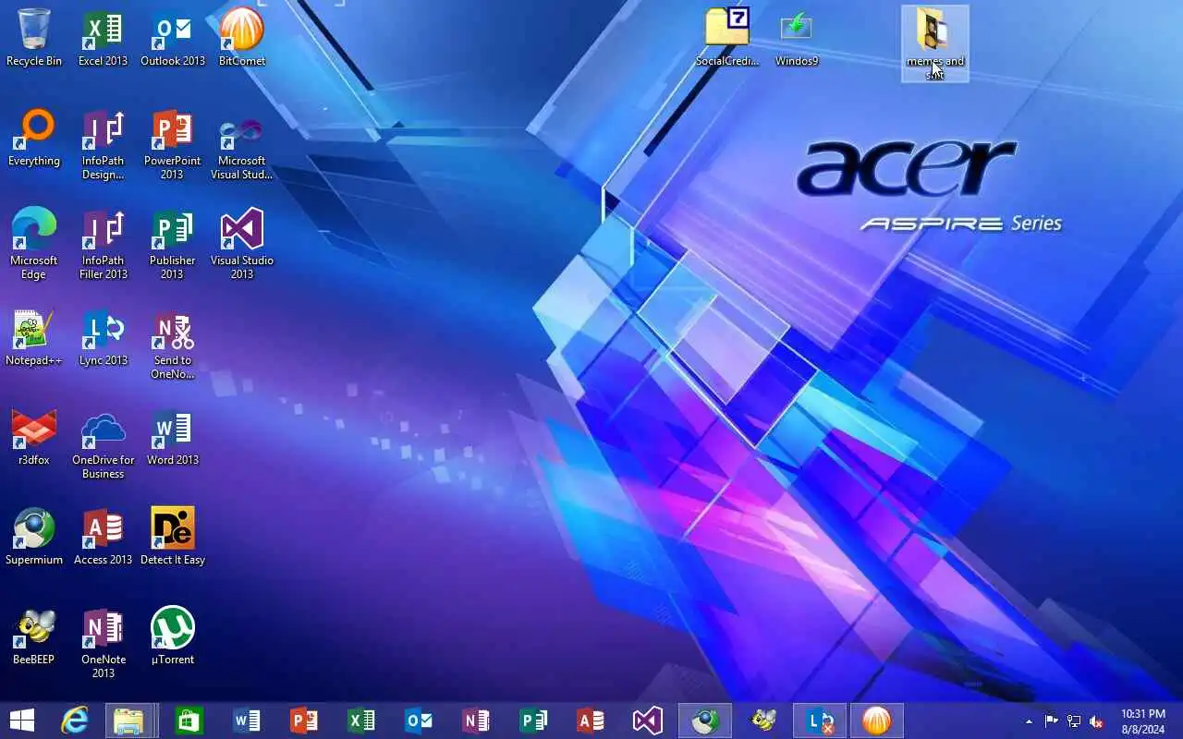Switch to Lync on the taskbar
Image resolution: width=1183 pixels, height=739 pixels.
(x=820, y=721)
